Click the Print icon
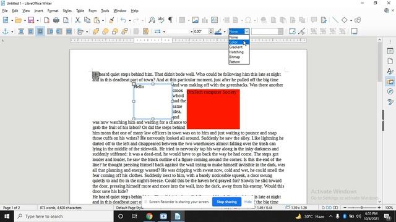 point(56,20)
